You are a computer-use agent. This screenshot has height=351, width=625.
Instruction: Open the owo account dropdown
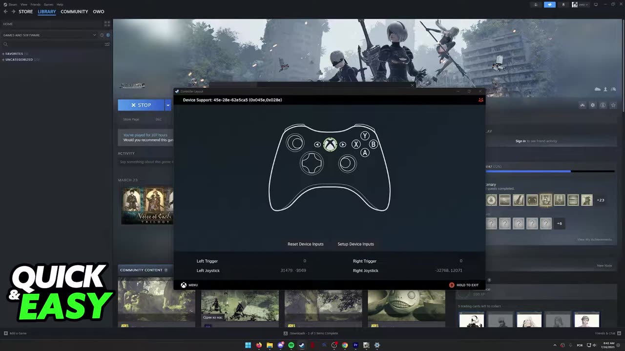click(x=581, y=4)
